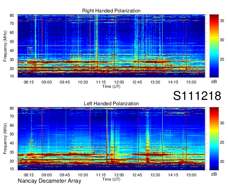This screenshot has width=228, height=185.
Task: Click the 15:00 time tick of top plot
Action: [x=191, y=82]
